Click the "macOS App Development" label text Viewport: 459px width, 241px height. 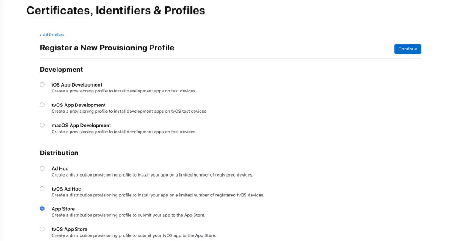click(81, 126)
